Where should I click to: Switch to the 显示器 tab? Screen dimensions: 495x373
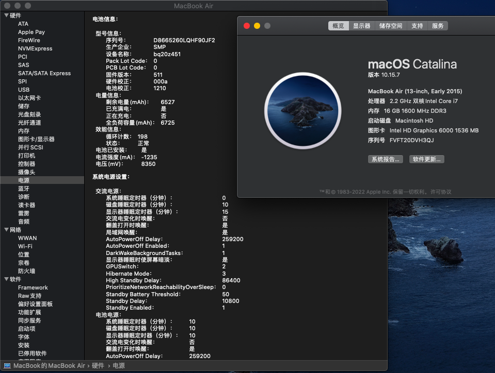point(362,25)
